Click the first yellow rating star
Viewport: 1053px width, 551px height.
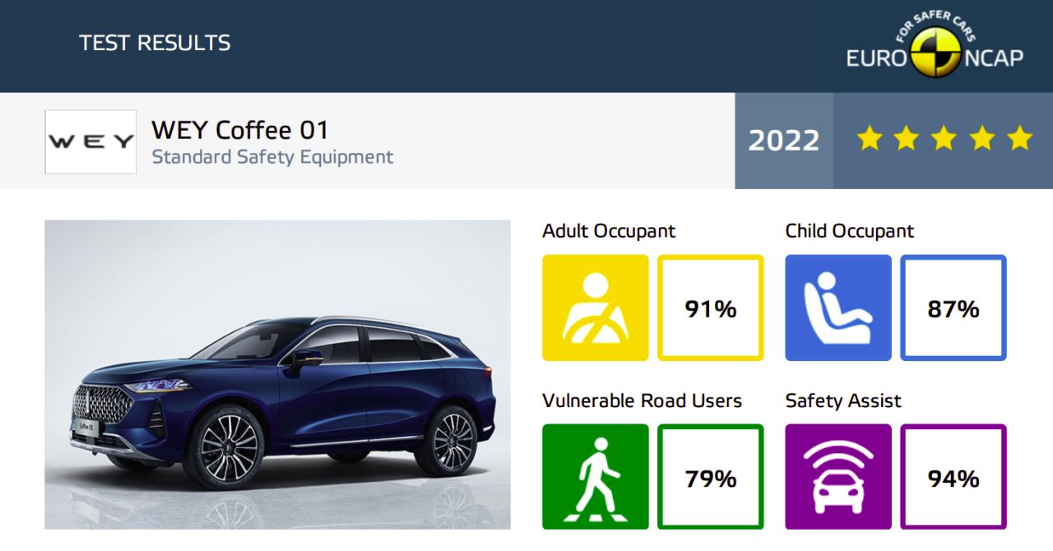pyautogui.click(x=870, y=138)
